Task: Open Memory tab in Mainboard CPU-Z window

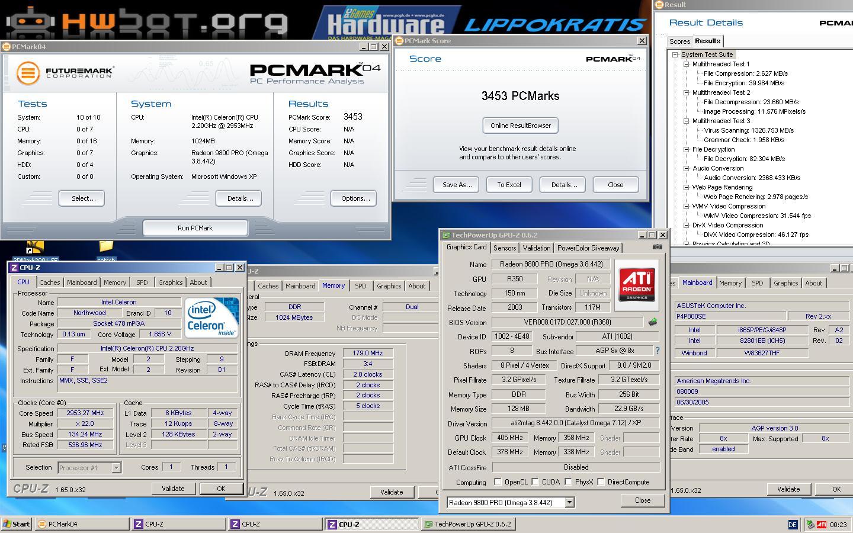Action: coord(730,283)
